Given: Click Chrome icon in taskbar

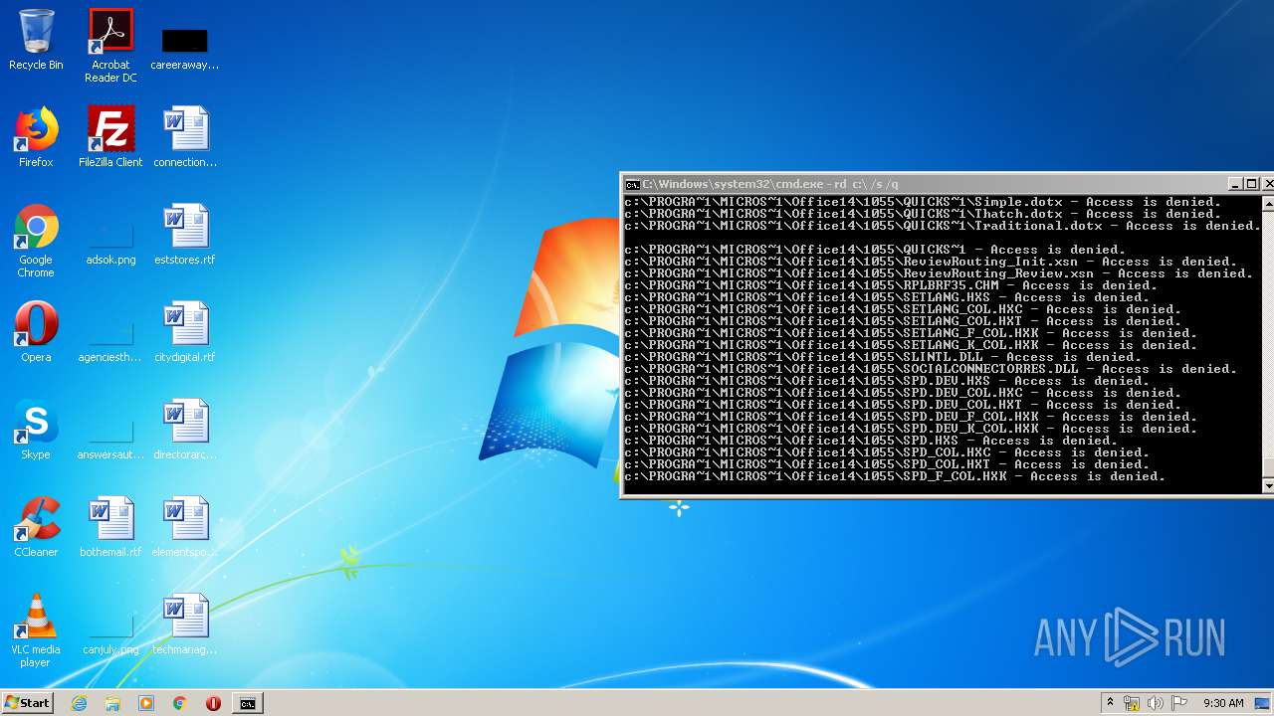Looking at the screenshot, I should pos(180,703).
